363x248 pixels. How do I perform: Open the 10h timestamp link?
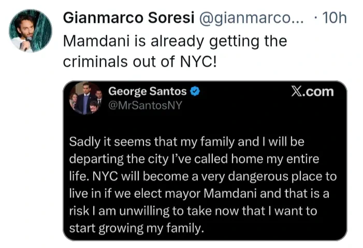[x=334, y=18]
